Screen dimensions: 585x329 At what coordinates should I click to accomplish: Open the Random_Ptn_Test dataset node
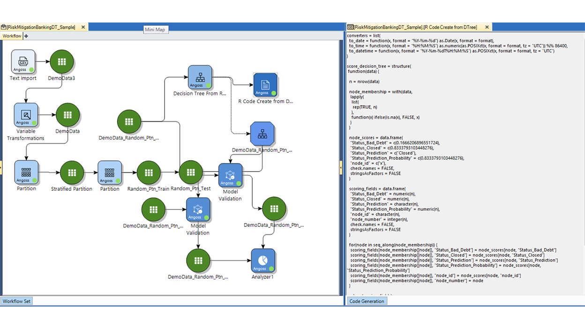[x=190, y=173]
